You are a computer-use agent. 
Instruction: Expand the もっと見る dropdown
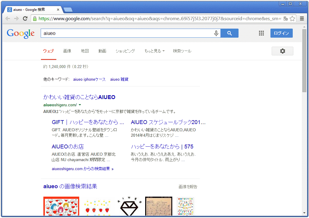pyautogui.click(x=154, y=51)
